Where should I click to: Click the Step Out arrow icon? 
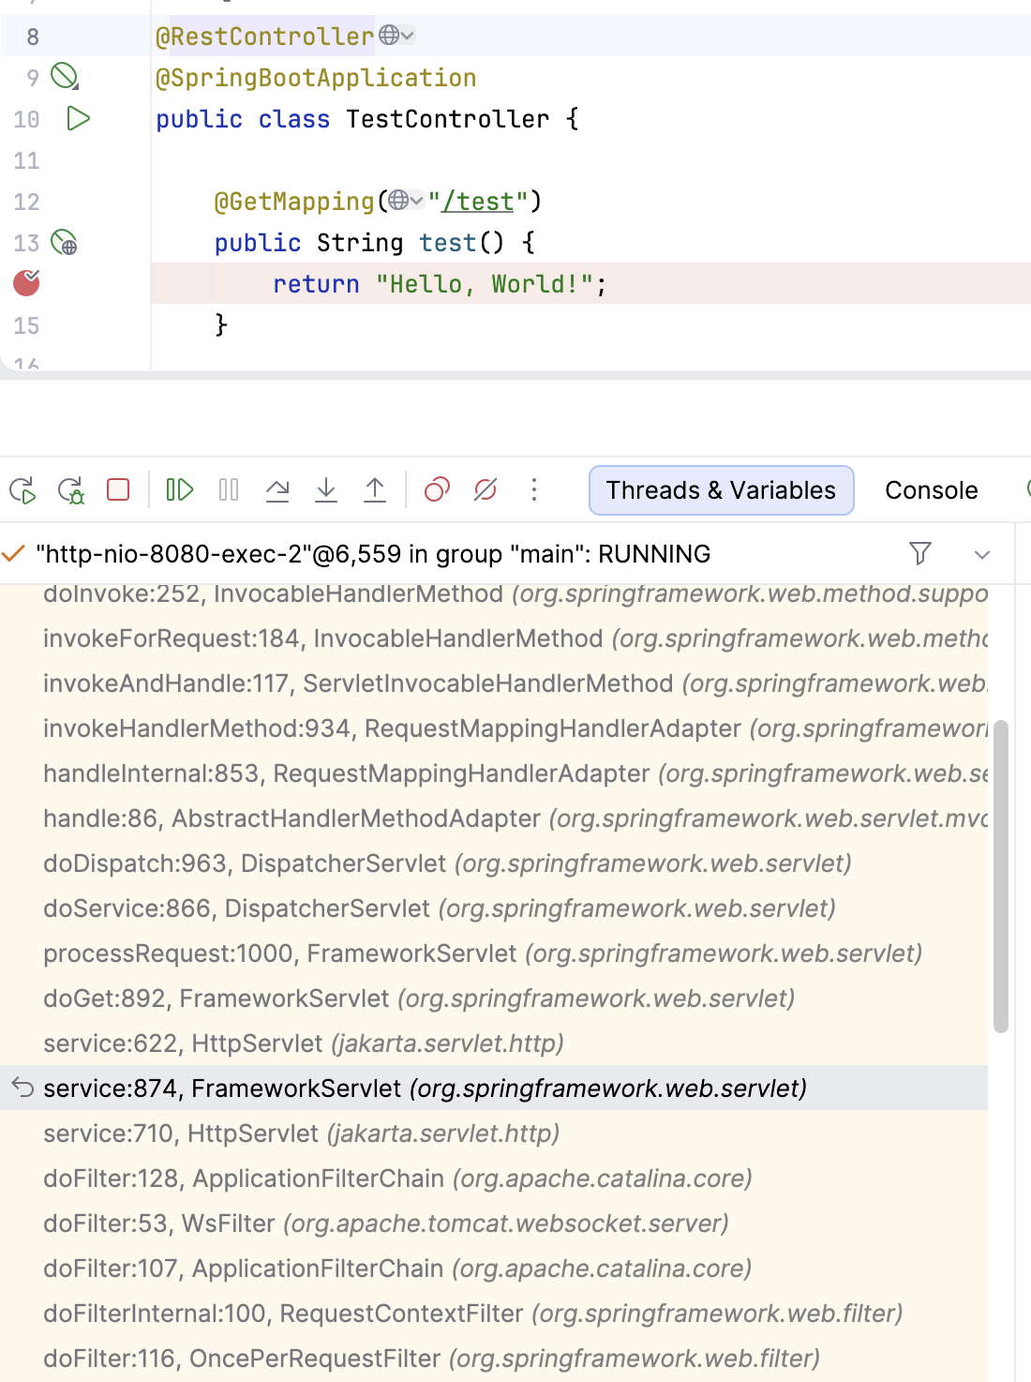[375, 490]
